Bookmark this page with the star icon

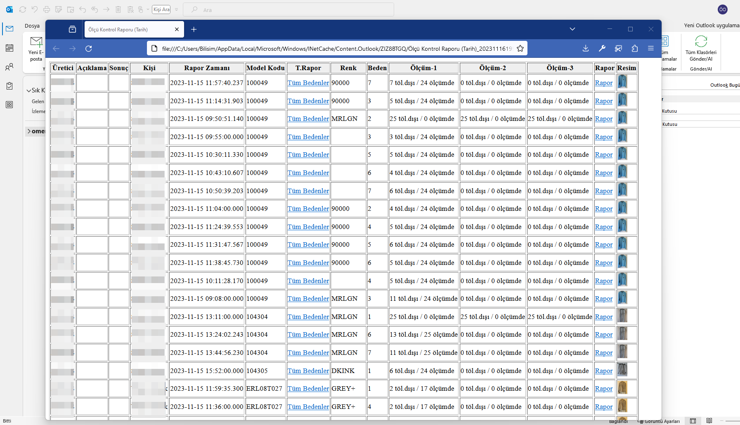click(x=520, y=49)
